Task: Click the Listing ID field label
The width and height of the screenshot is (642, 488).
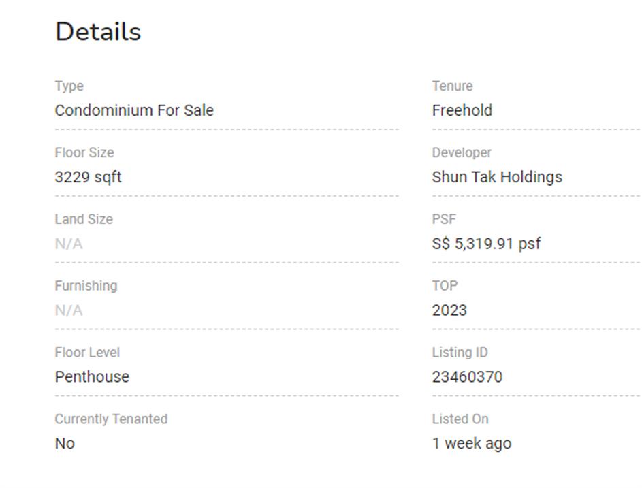Action: [x=460, y=353]
